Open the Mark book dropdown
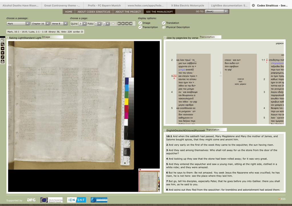The height and width of the screenshot is (206, 292). pos(18,24)
